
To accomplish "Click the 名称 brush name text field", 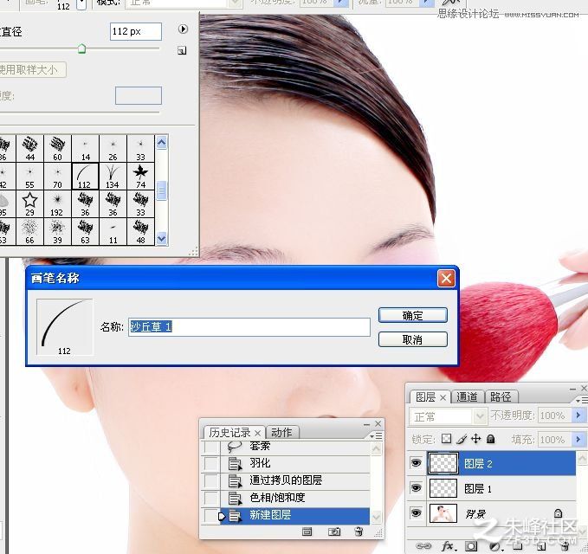I will [x=249, y=327].
